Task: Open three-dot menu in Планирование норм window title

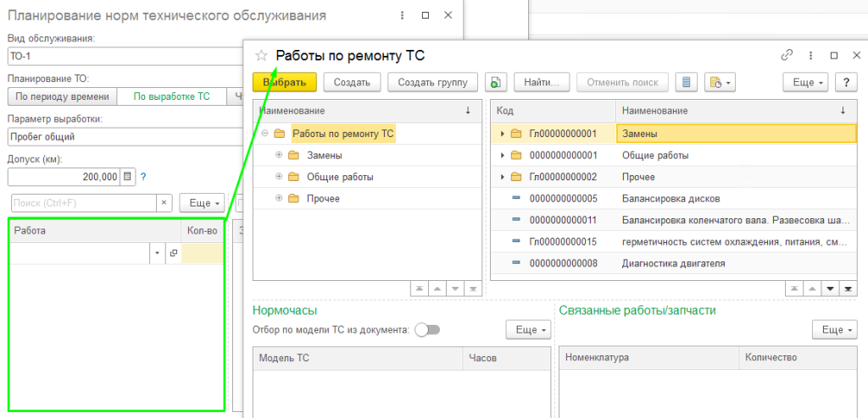Action: click(402, 15)
